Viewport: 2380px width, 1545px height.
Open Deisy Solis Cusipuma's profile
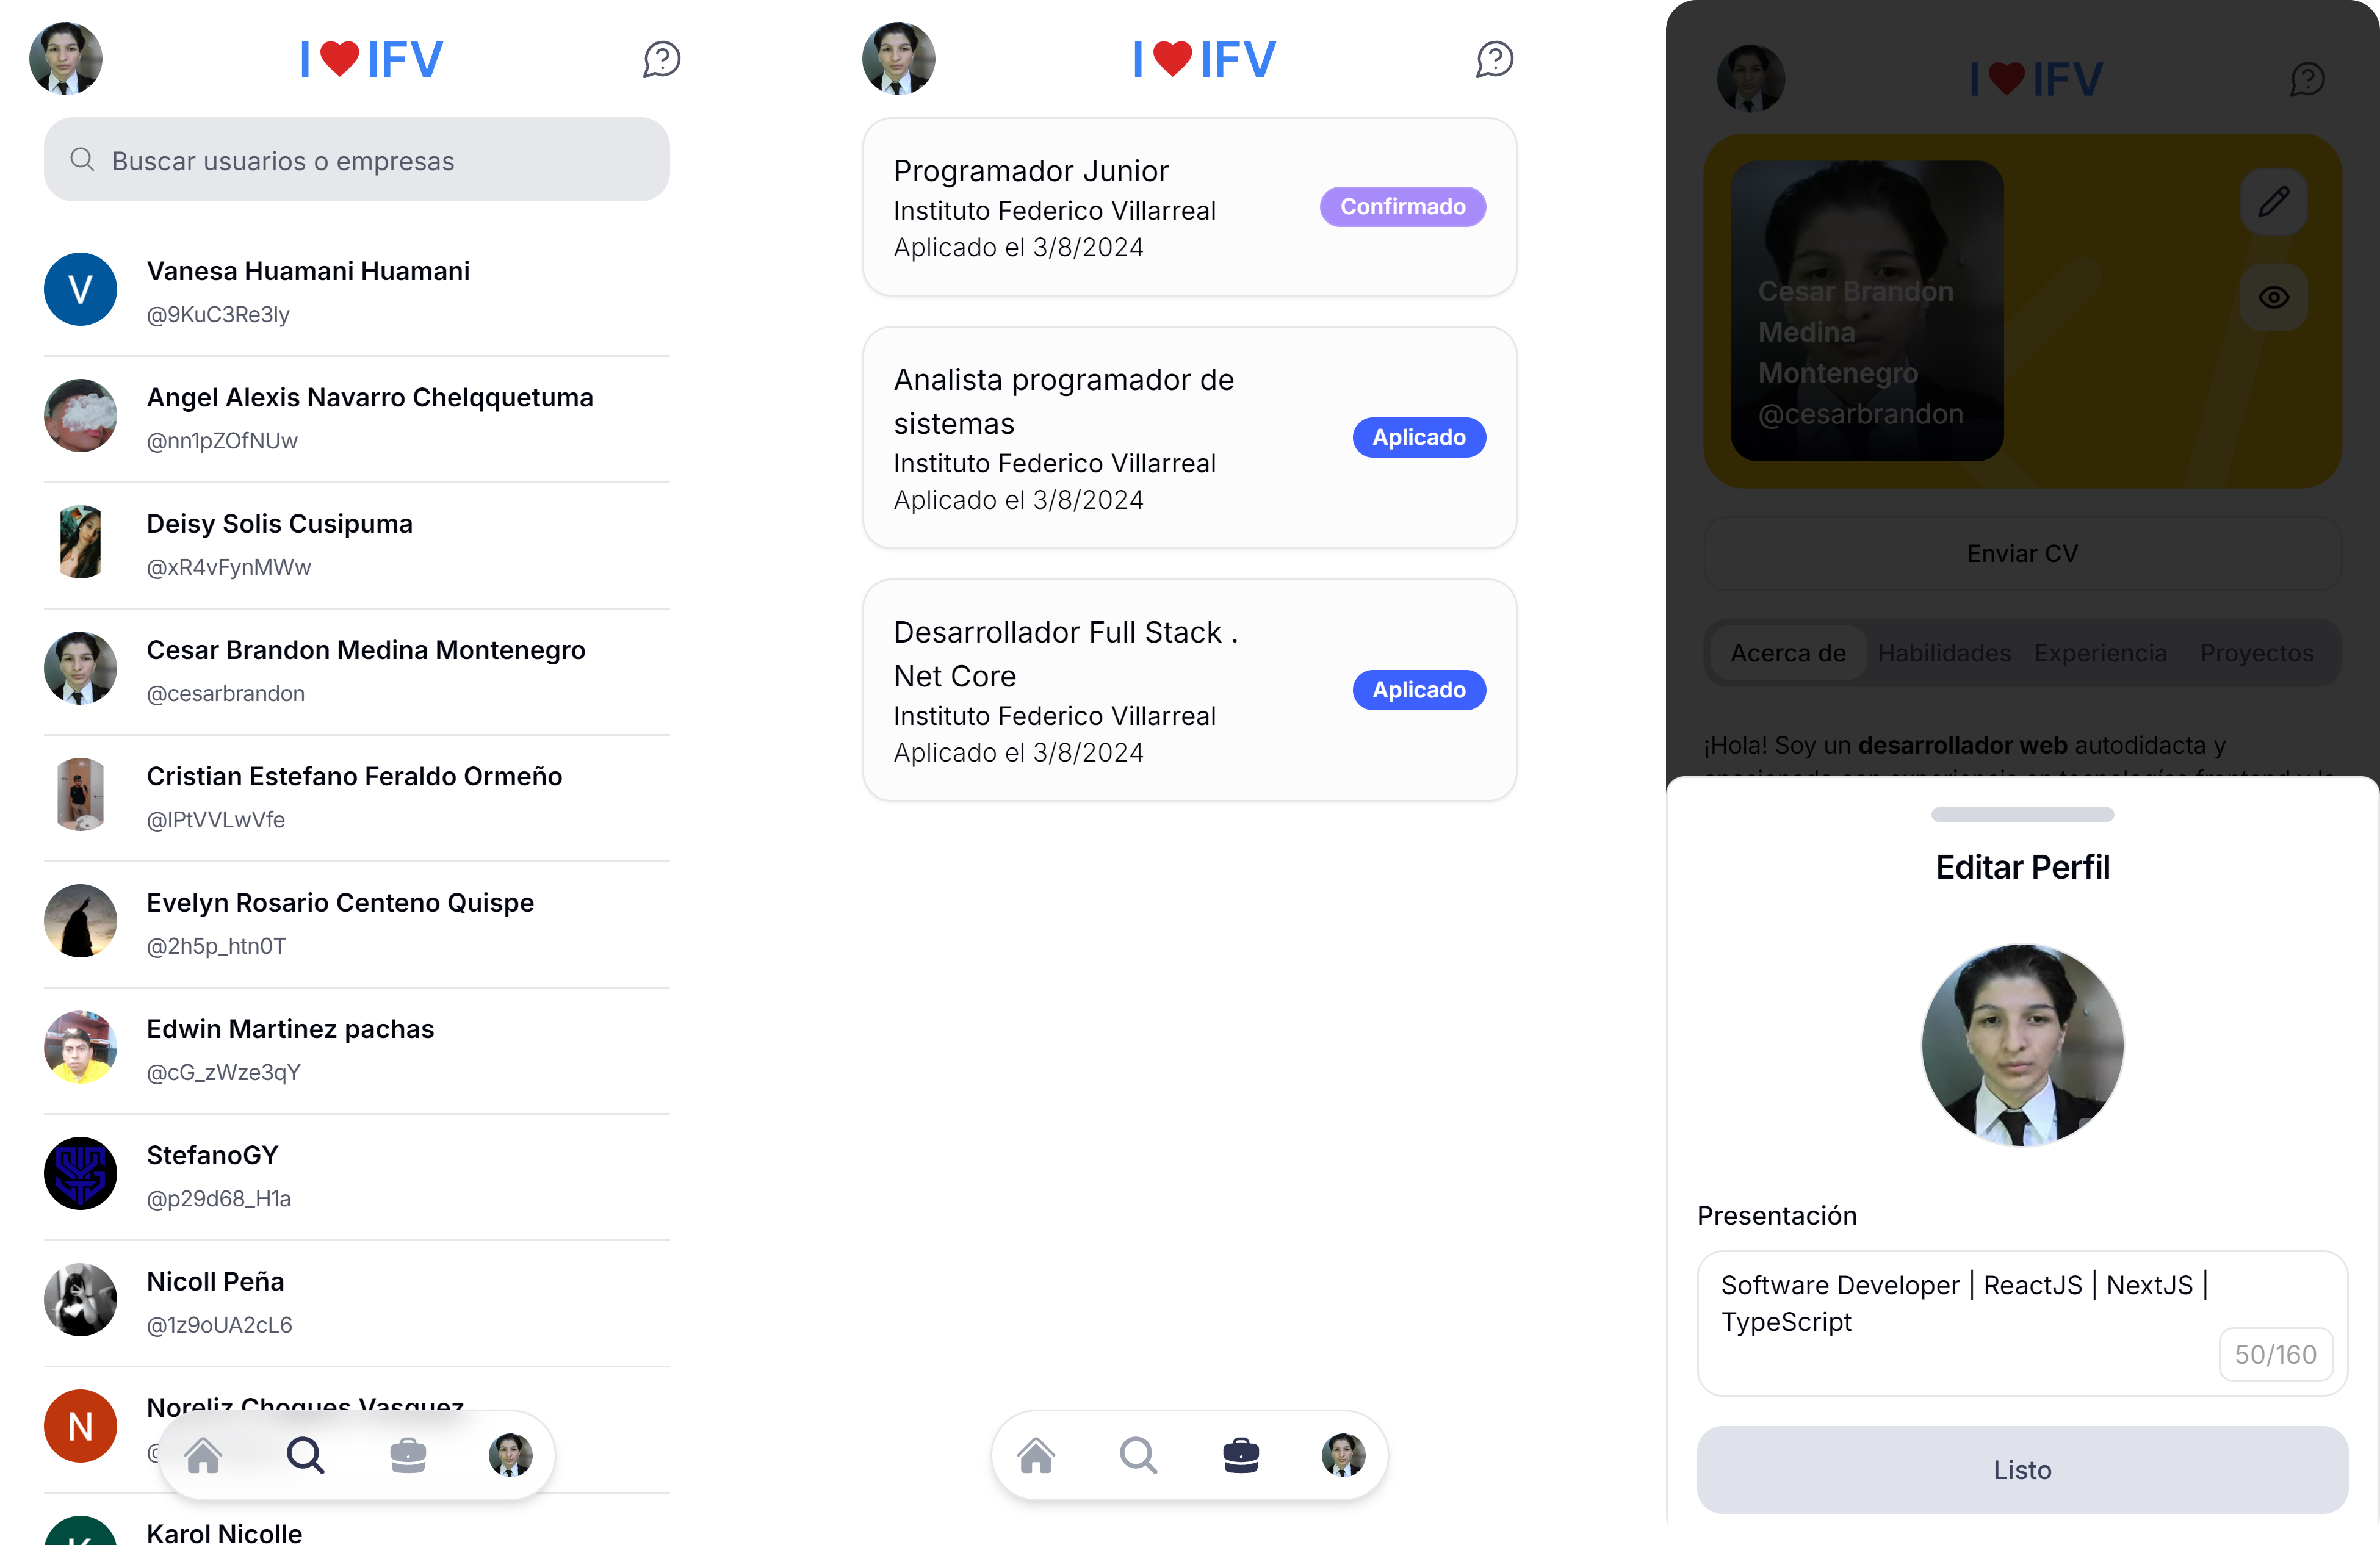[x=357, y=544]
